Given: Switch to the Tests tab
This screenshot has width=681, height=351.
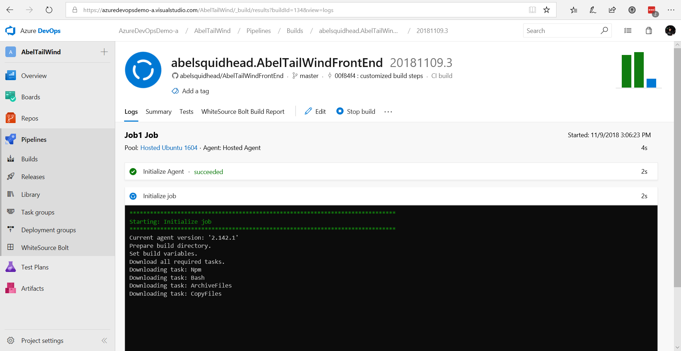Looking at the screenshot, I should (x=186, y=112).
